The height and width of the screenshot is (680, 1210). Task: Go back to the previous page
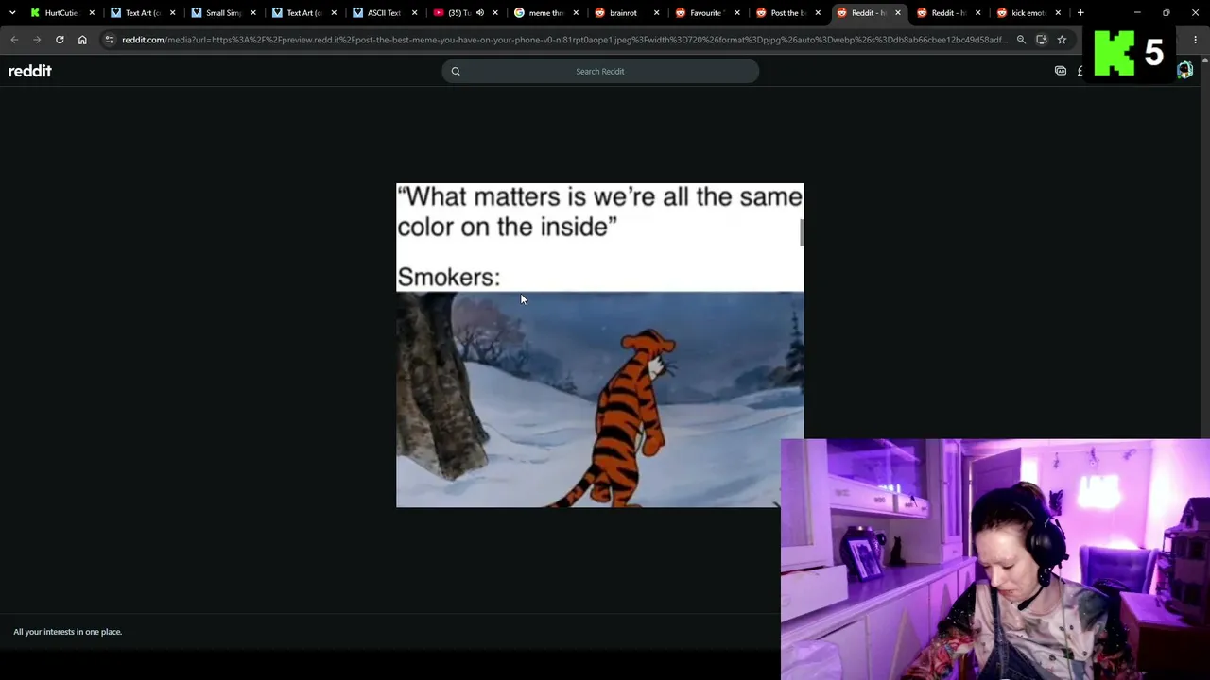coord(14,40)
